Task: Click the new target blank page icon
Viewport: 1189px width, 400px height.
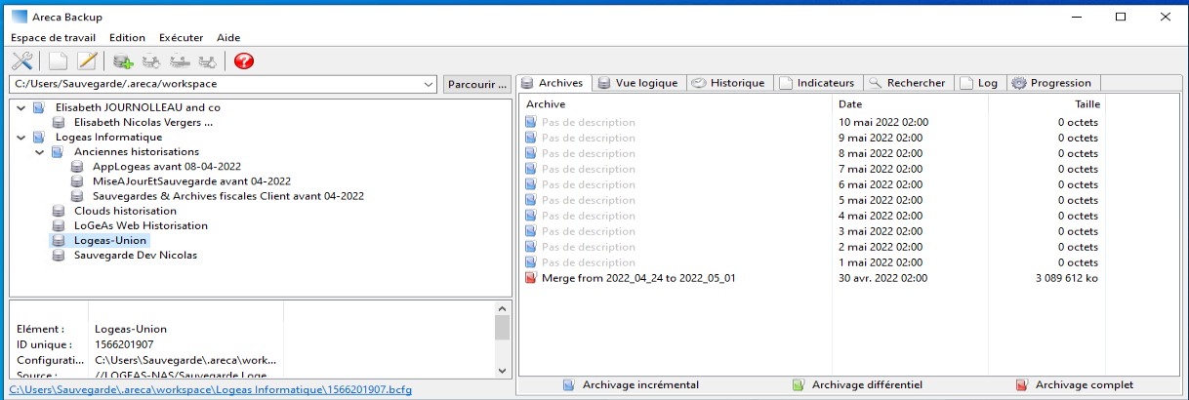Action: (59, 61)
